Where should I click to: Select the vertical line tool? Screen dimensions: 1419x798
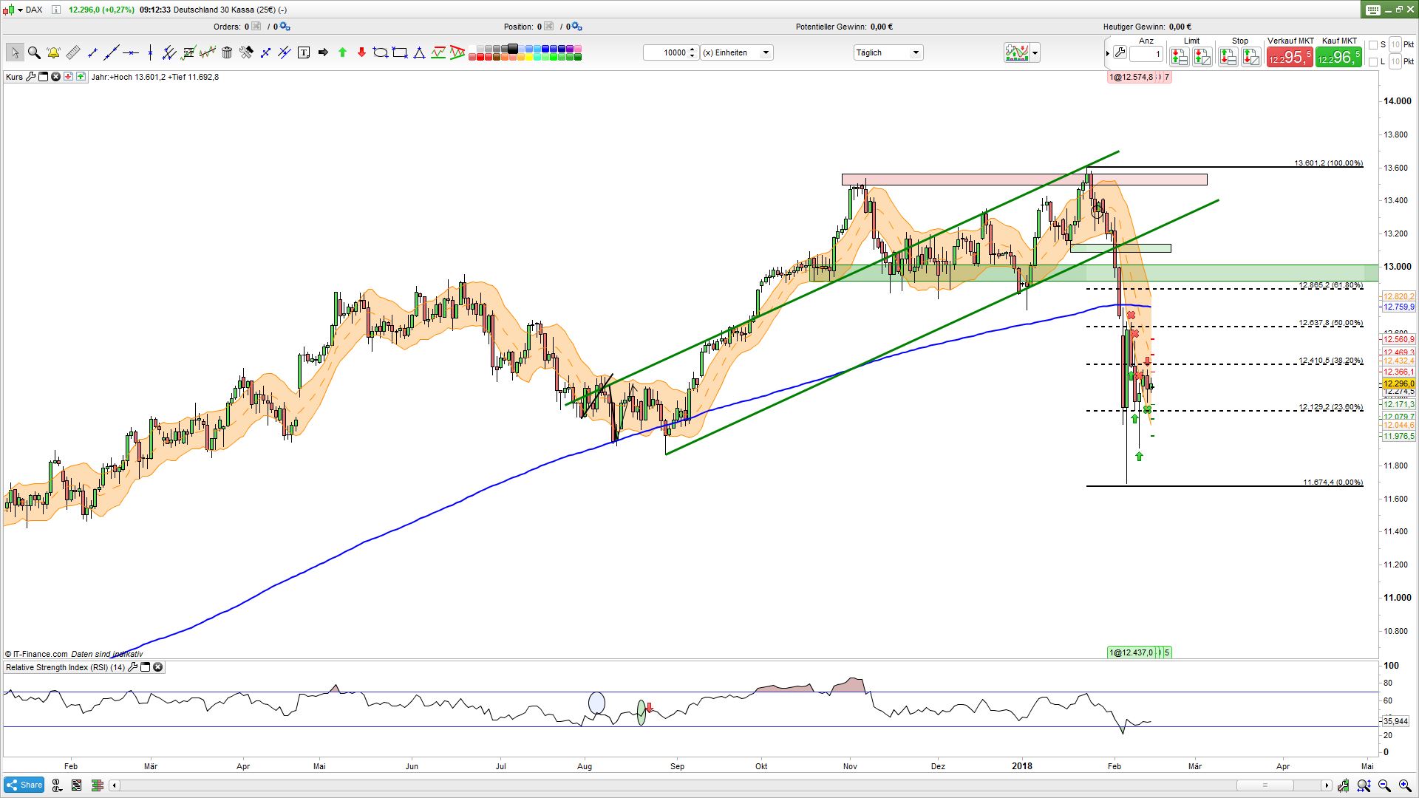[x=150, y=52]
